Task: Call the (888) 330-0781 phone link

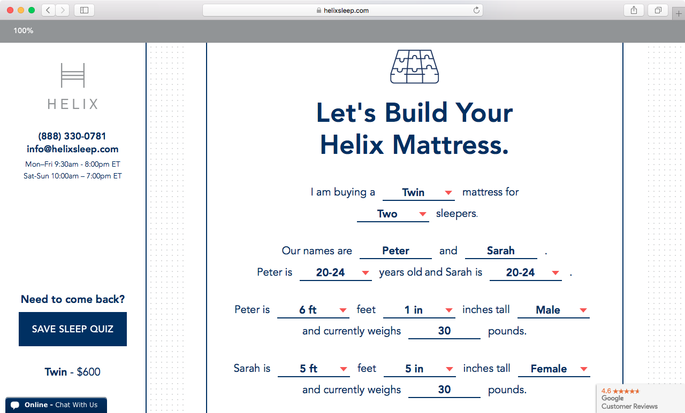Action: (x=72, y=136)
